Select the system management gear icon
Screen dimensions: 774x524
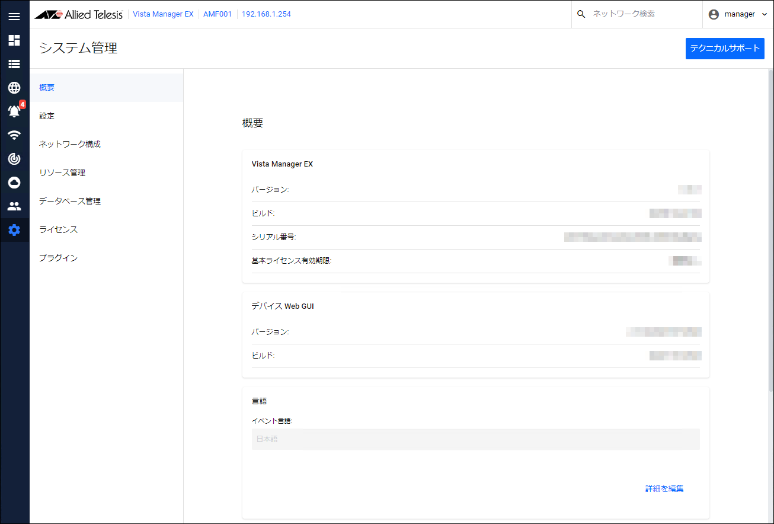[x=14, y=230]
